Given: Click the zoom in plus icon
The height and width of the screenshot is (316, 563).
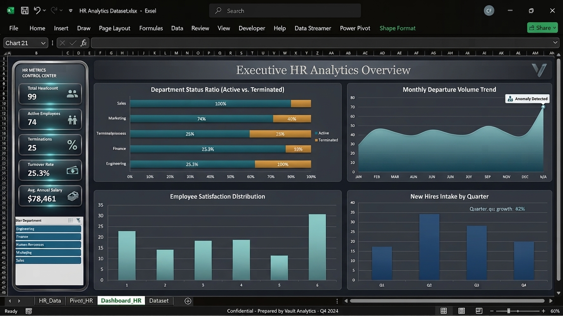Looking at the screenshot, I should pos(543,311).
